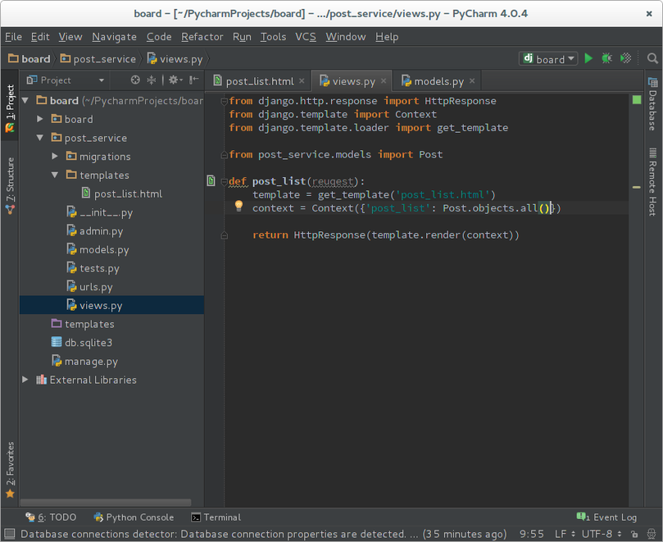Toggle the 2: Favorites tool window
The image size is (663, 542).
pos(10,470)
